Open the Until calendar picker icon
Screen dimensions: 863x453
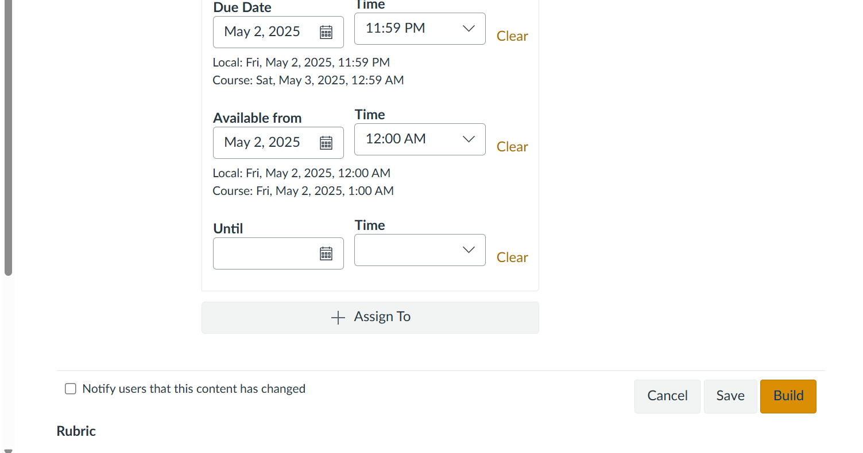click(326, 253)
